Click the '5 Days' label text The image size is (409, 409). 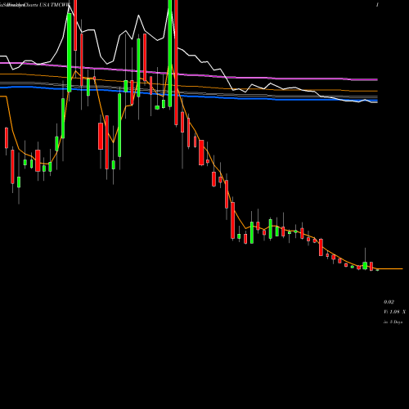[396, 322]
